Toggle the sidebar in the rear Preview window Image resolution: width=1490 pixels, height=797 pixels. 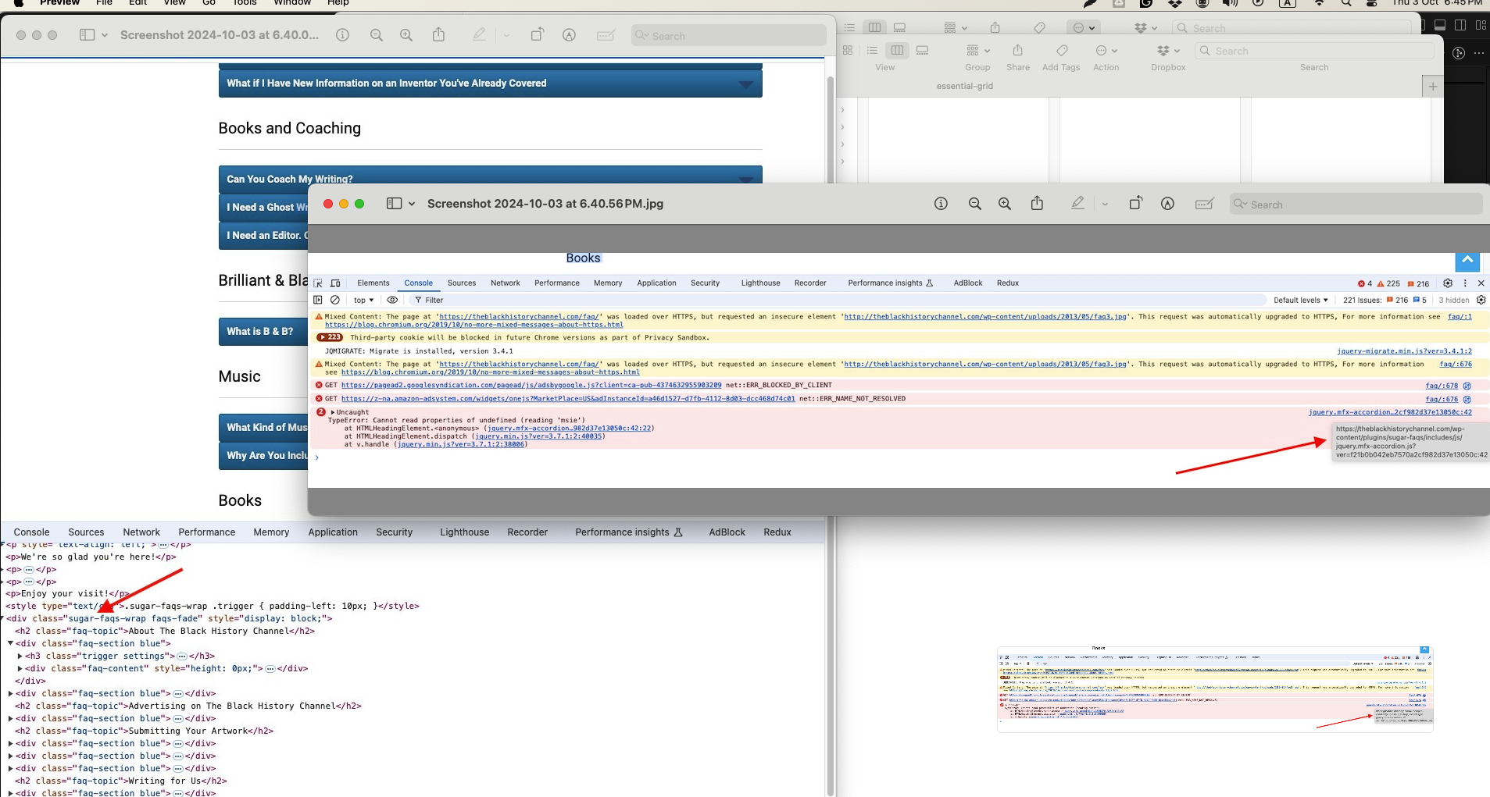click(x=87, y=35)
